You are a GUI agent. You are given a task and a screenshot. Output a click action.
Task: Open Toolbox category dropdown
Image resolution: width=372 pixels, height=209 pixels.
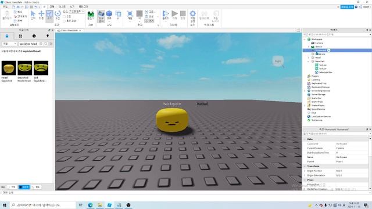pos(9,44)
